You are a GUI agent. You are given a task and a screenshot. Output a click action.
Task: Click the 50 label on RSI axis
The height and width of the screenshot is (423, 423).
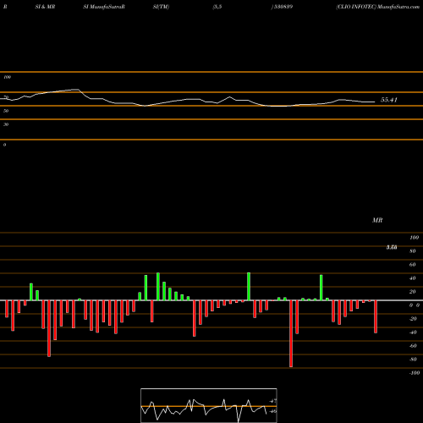(6, 111)
